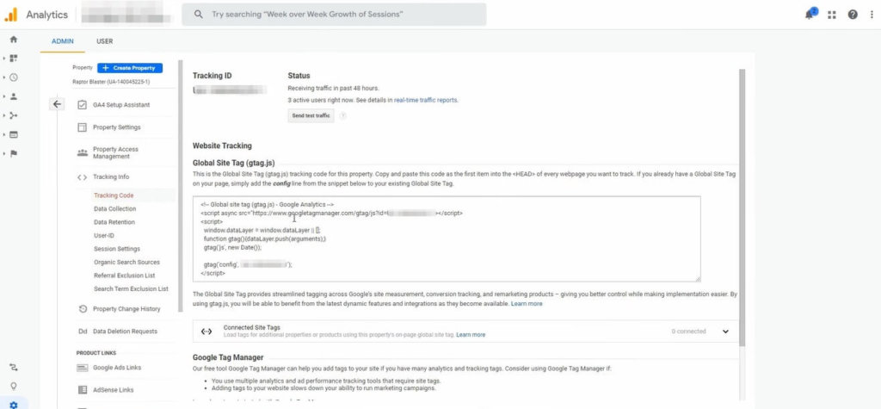Click the Help question mark icon
This screenshot has height=409, width=881.
point(853,15)
